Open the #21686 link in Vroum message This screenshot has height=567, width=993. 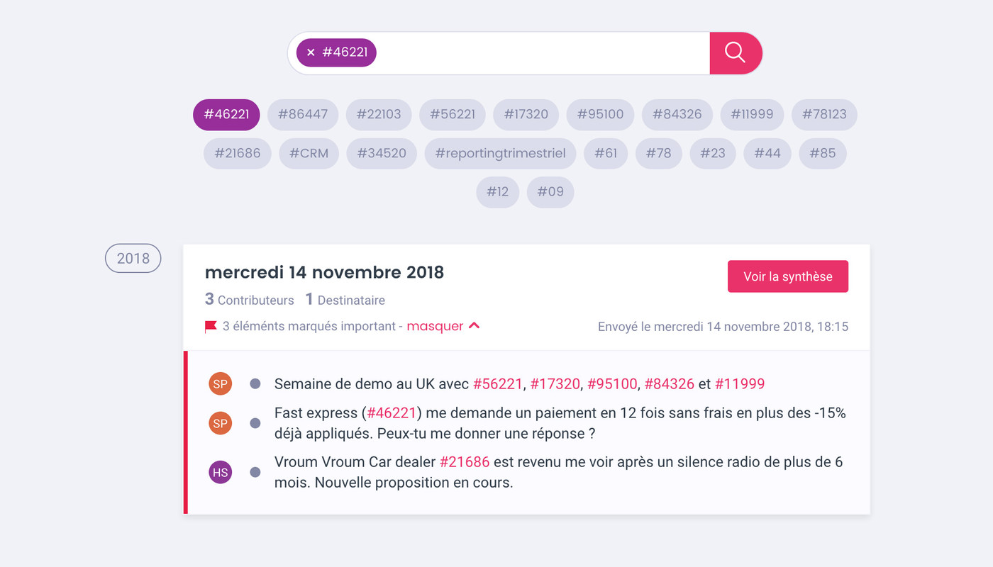coord(465,462)
